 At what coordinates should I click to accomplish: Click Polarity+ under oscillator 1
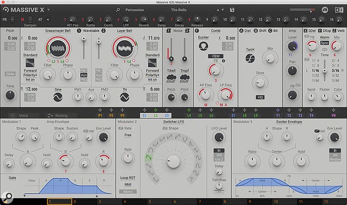(30, 75)
